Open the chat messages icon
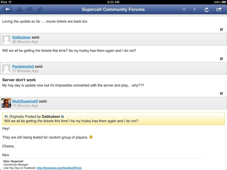 pos(30,9)
